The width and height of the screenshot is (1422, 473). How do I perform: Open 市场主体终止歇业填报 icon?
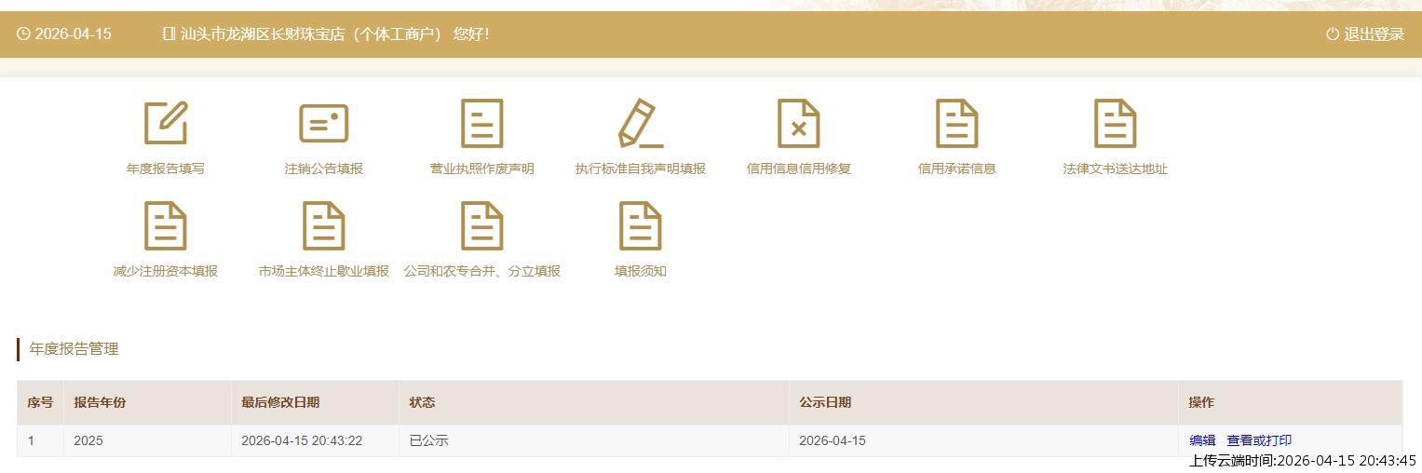tap(323, 225)
